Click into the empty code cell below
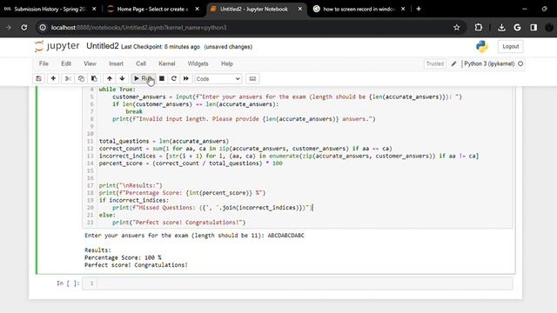This screenshot has height=313, width=557. coord(305,283)
